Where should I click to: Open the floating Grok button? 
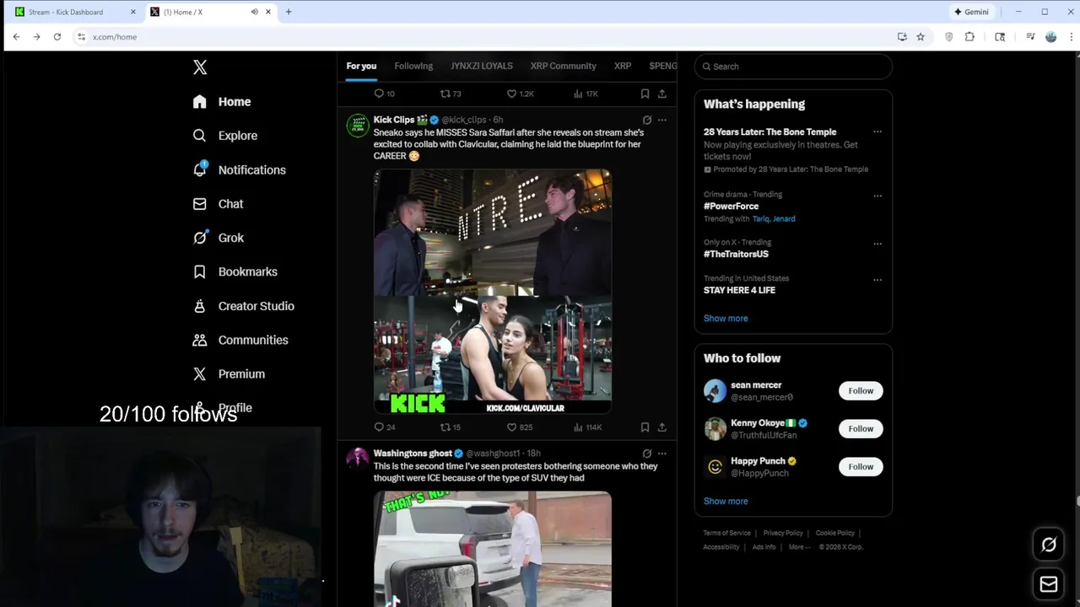tap(1049, 545)
